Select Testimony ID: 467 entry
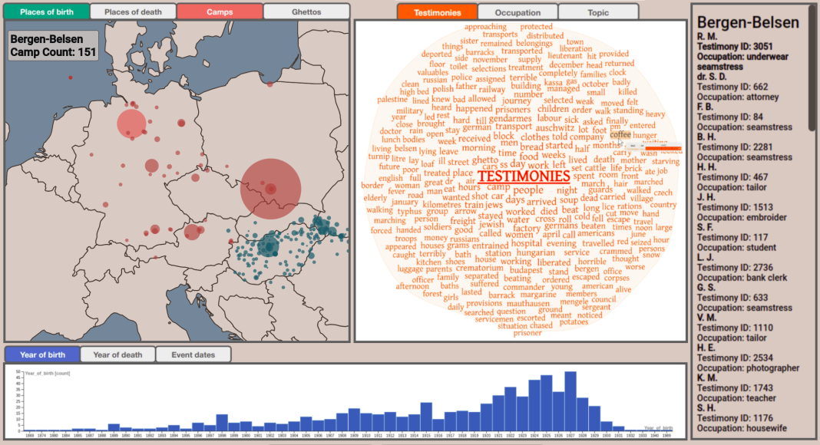The image size is (820, 445). point(732,177)
